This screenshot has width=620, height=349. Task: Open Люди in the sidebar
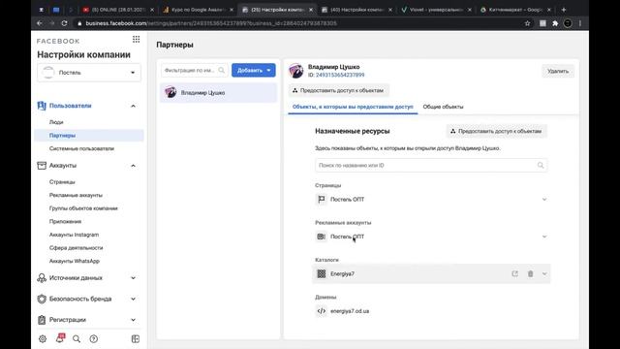tap(56, 122)
